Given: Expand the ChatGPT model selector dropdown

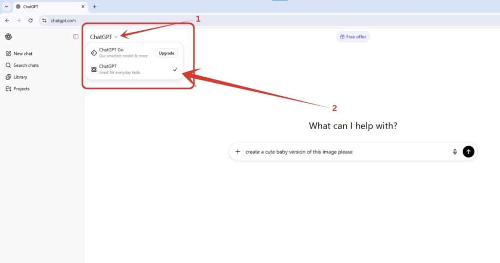Looking at the screenshot, I should (104, 37).
